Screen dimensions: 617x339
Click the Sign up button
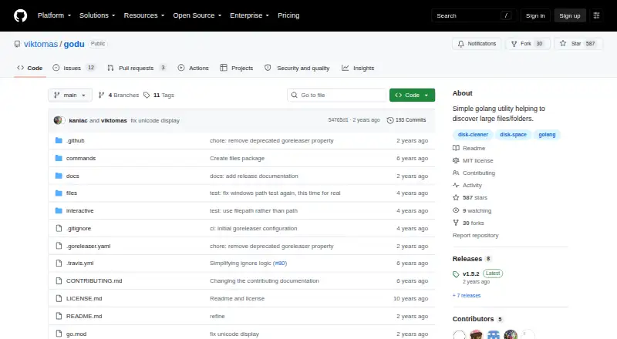[x=570, y=15]
